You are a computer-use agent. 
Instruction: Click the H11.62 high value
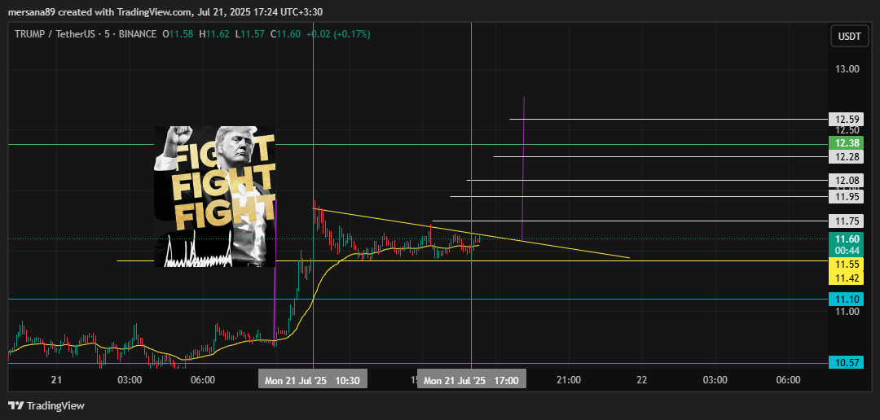coord(213,34)
